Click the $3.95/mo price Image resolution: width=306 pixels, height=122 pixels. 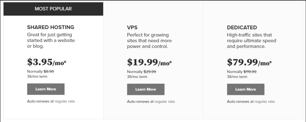(x=47, y=62)
